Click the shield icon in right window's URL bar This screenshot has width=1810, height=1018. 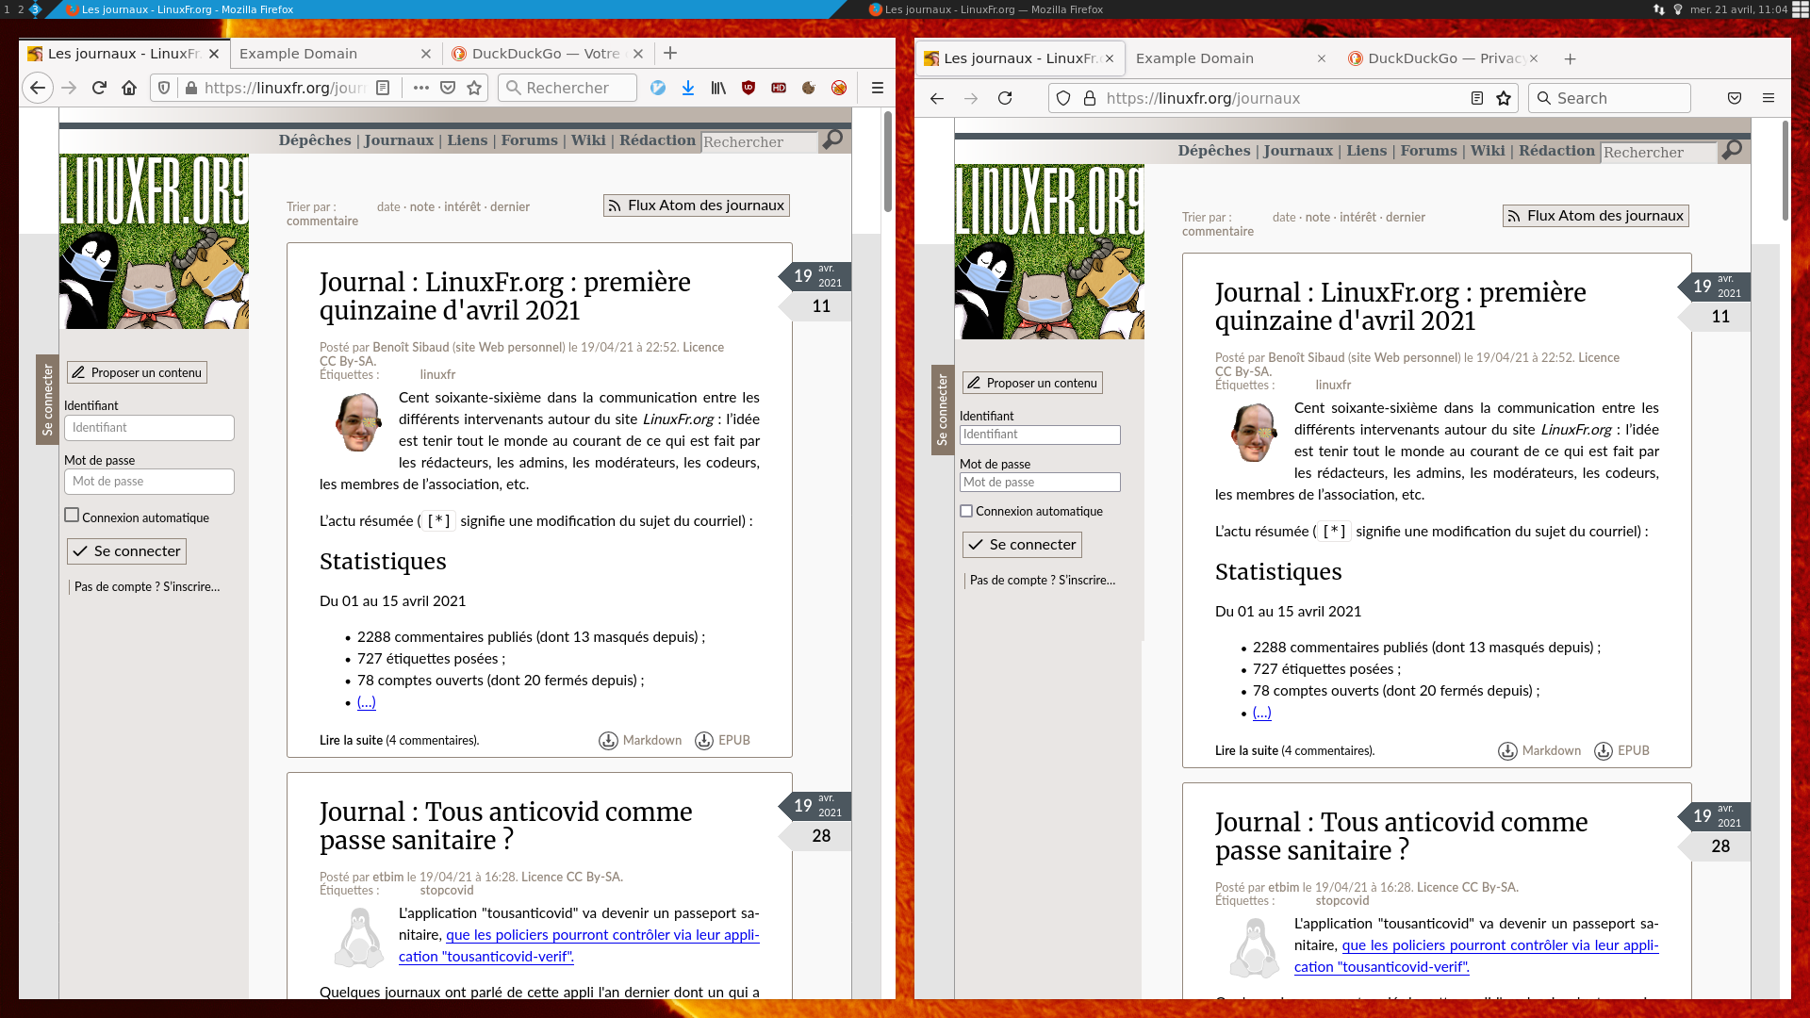(1063, 98)
